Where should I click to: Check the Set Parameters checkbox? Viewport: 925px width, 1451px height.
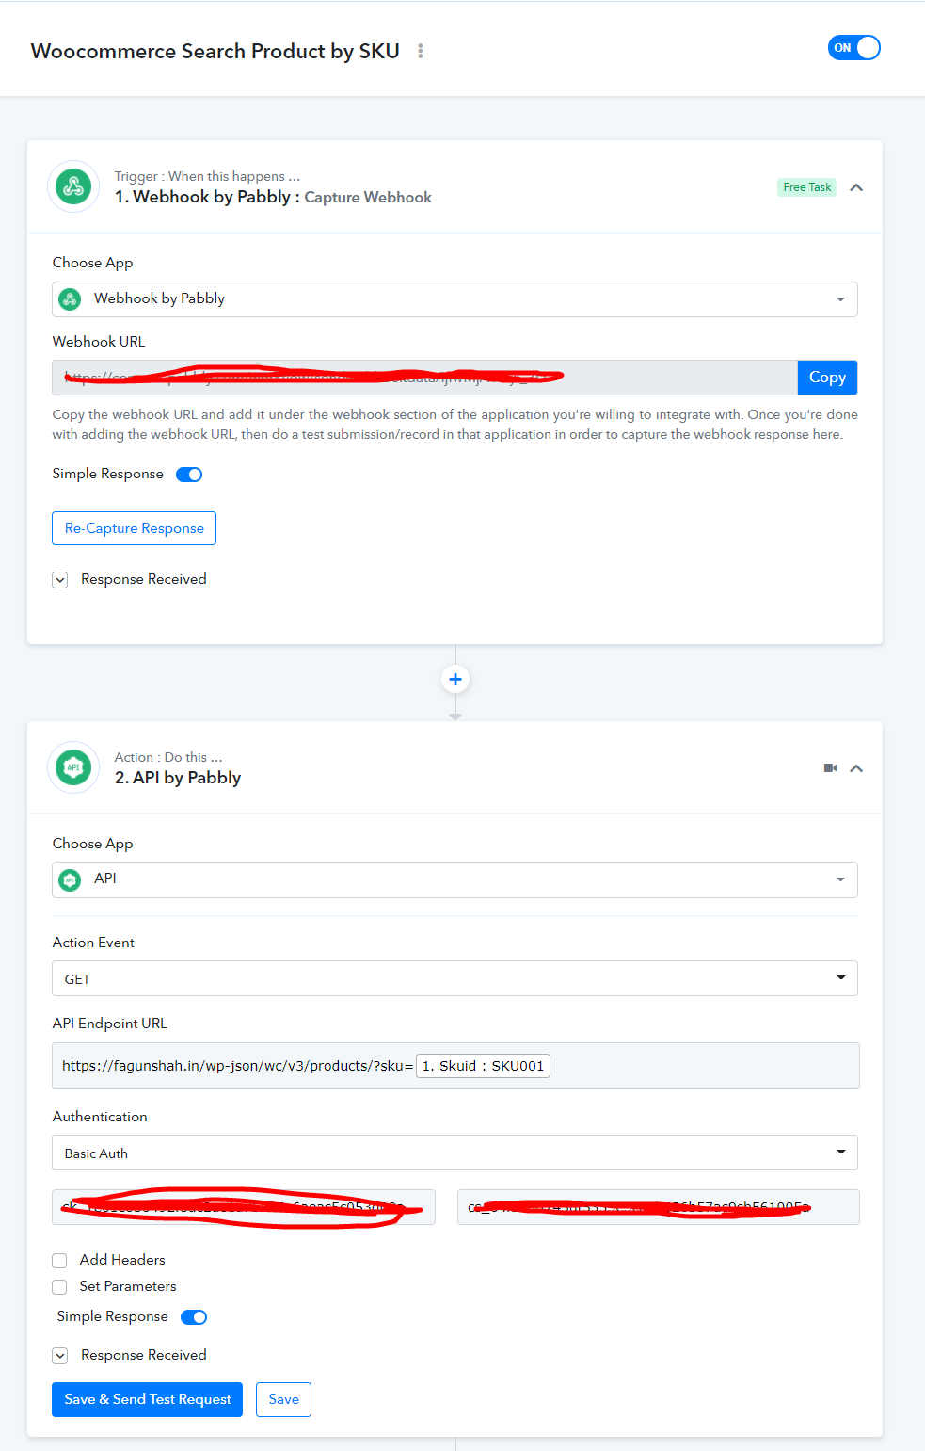tap(59, 1287)
